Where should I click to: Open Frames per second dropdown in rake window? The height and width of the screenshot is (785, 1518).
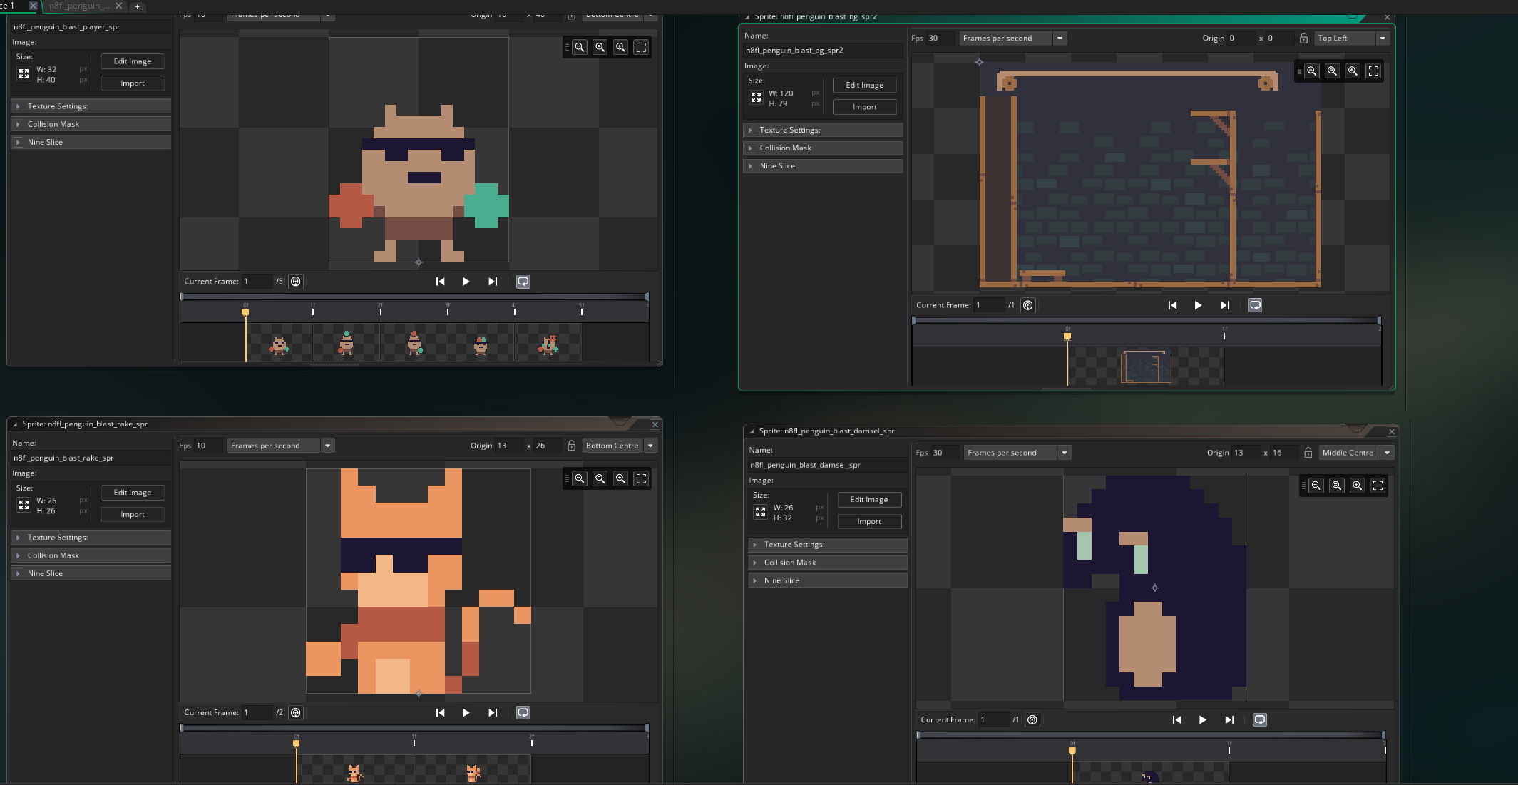pos(281,446)
